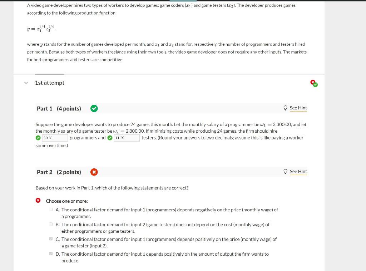Screen dimensions: 366x271
Task: Click the 1st attempt heading
Action: tap(50, 83)
